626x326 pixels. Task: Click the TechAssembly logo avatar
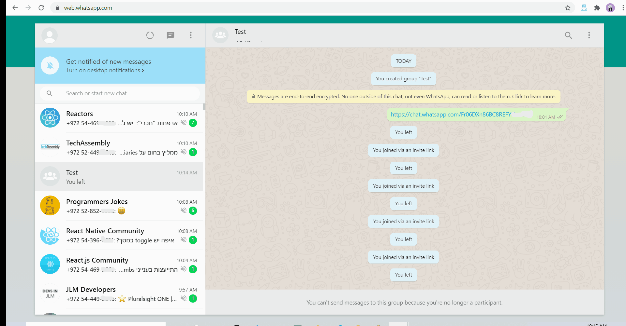click(x=50, y=147)
